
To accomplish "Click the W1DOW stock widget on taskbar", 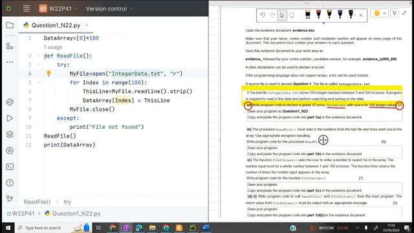I will [329, 228].
